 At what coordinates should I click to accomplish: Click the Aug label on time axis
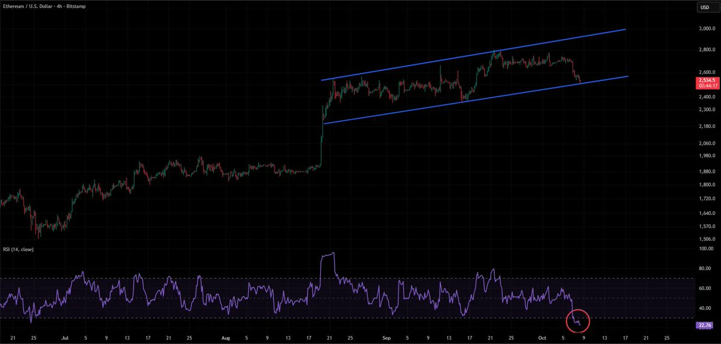click(x=227, y=337)
